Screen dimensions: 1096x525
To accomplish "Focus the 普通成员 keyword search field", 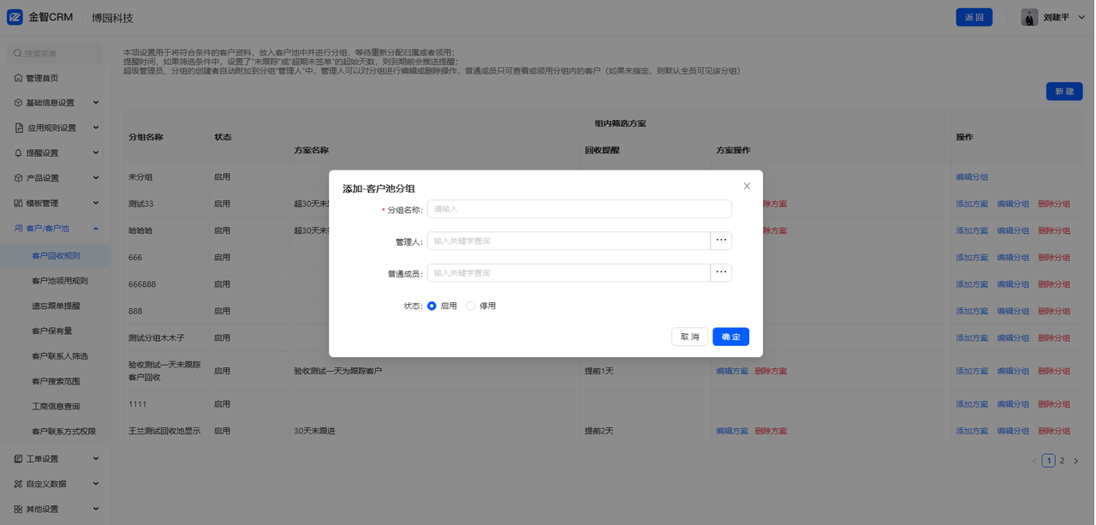I will tap(569, 272).
